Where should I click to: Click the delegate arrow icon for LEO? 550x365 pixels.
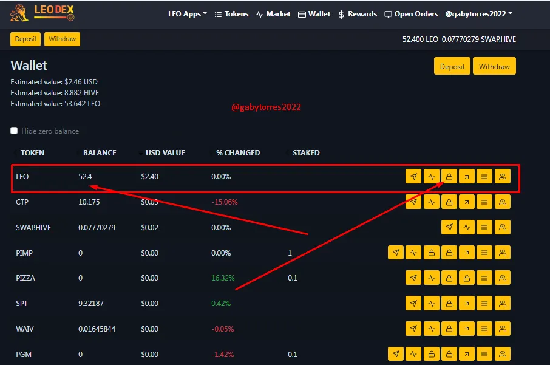(466, 176)
